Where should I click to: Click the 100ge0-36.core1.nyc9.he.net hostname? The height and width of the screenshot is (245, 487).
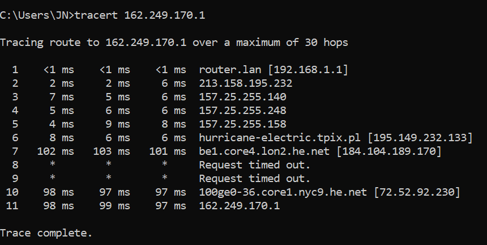click(283, 192)
